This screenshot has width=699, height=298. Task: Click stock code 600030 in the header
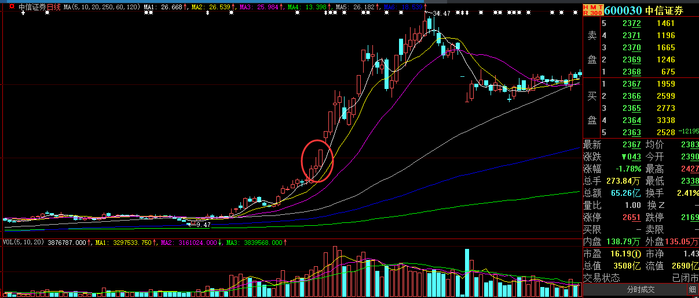(624, 10)
